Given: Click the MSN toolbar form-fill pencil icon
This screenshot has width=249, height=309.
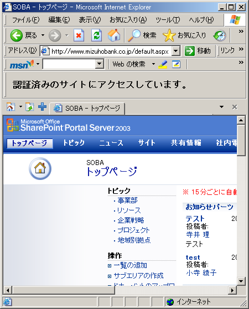Looking at the screenshot, I should coord(176,64).
